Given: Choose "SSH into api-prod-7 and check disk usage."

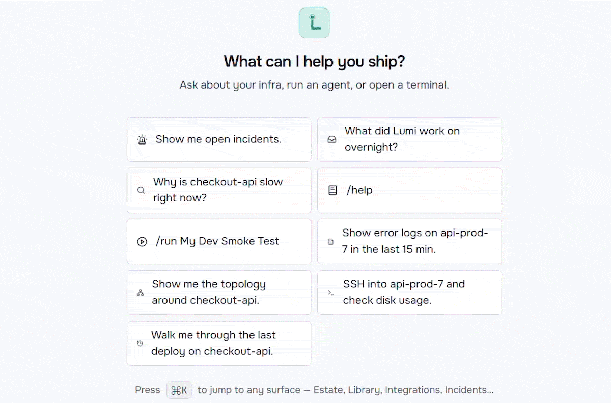Looking at the screenshot, I should [409, 293].
